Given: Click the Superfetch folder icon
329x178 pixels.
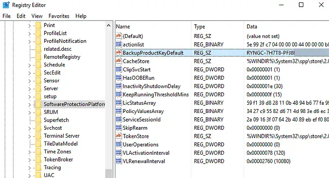Looking at the screenshot, I should click(39, 120).
